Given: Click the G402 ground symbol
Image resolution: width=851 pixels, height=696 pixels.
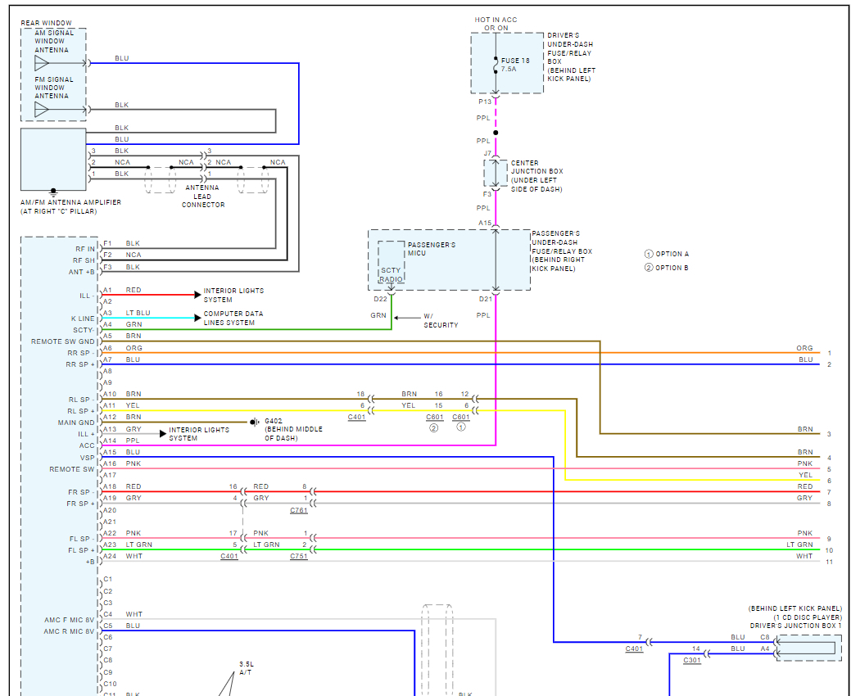Looking at the screenshot, I should coord(256,422).
